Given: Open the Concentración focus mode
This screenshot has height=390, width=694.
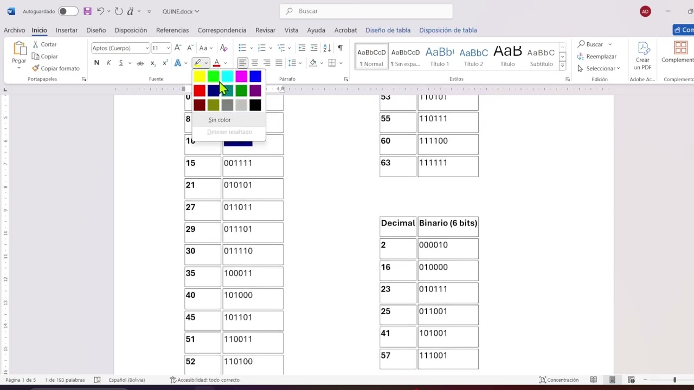Looking at the screenshot, I should pos(559,380).
